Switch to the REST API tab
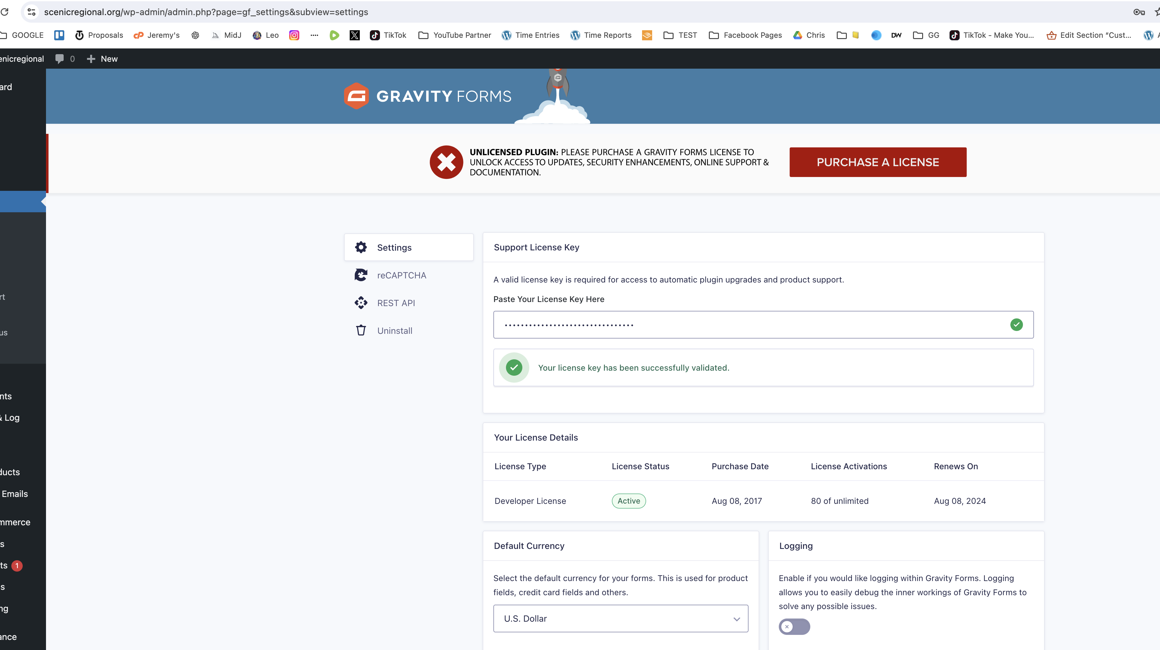The width and height of the screenshot is (1160, 650). pyautogui.click(x=396, y=303)
